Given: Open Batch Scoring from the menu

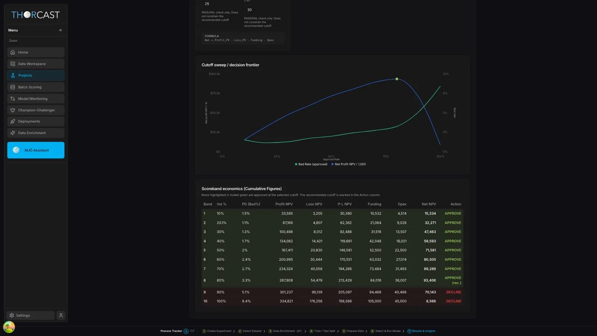Looking at the screenshot, I should [36, 87].
